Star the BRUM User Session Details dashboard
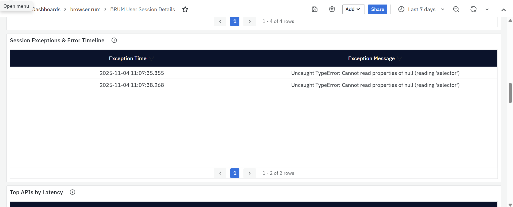 click(x=185, y=9)
